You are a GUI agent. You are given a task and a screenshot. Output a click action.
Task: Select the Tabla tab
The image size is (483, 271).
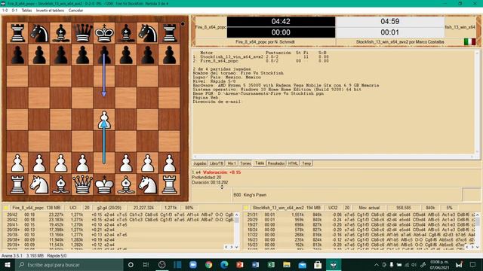coord(260,163)
